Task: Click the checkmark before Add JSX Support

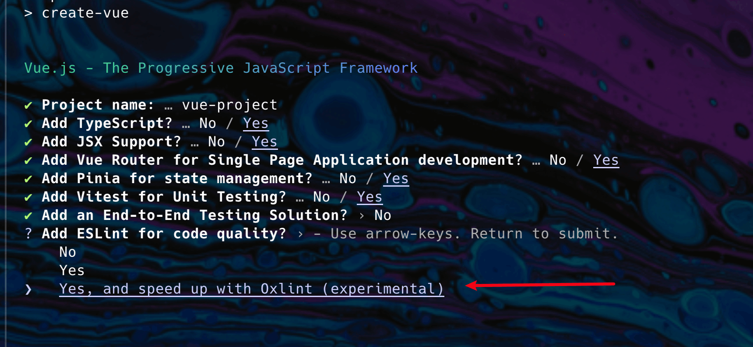Action: (28, 142)
